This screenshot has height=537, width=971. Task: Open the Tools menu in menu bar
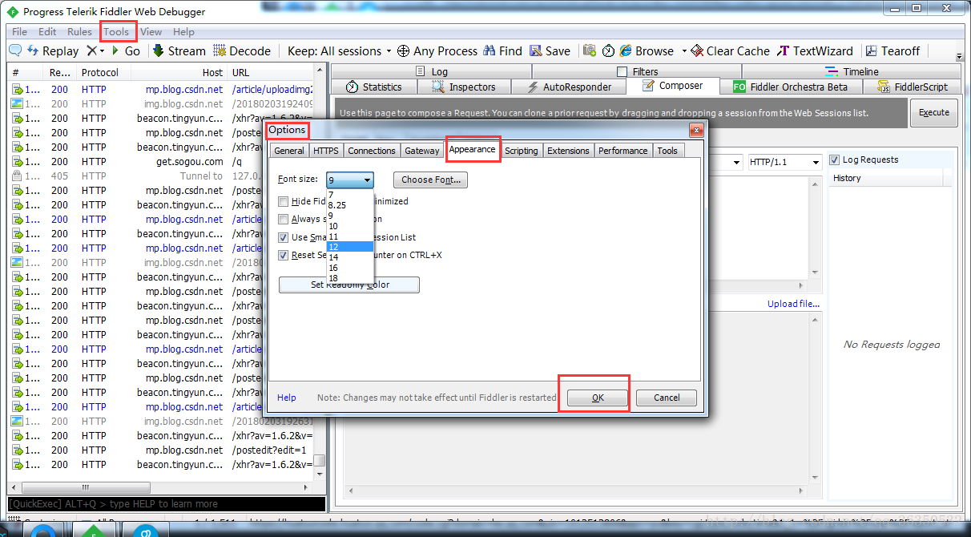116,32
